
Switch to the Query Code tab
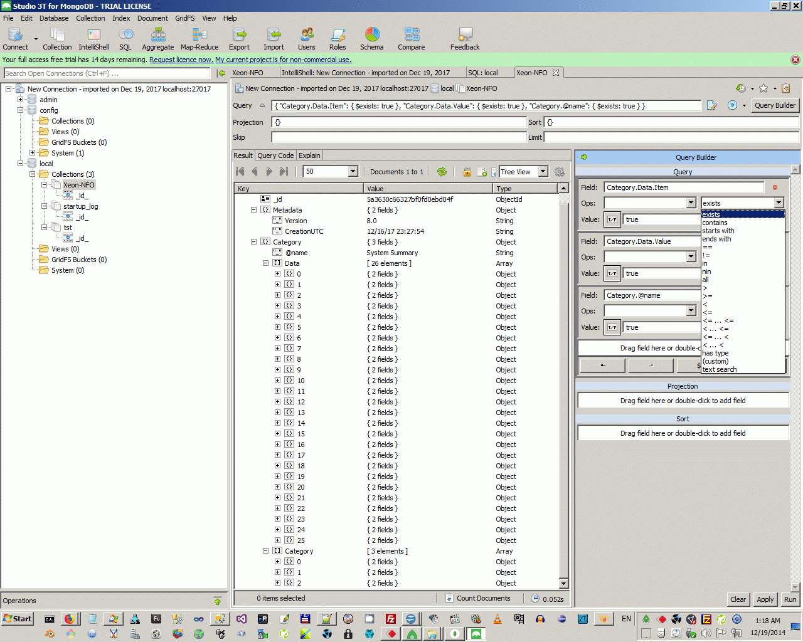[x=275, y=155]
